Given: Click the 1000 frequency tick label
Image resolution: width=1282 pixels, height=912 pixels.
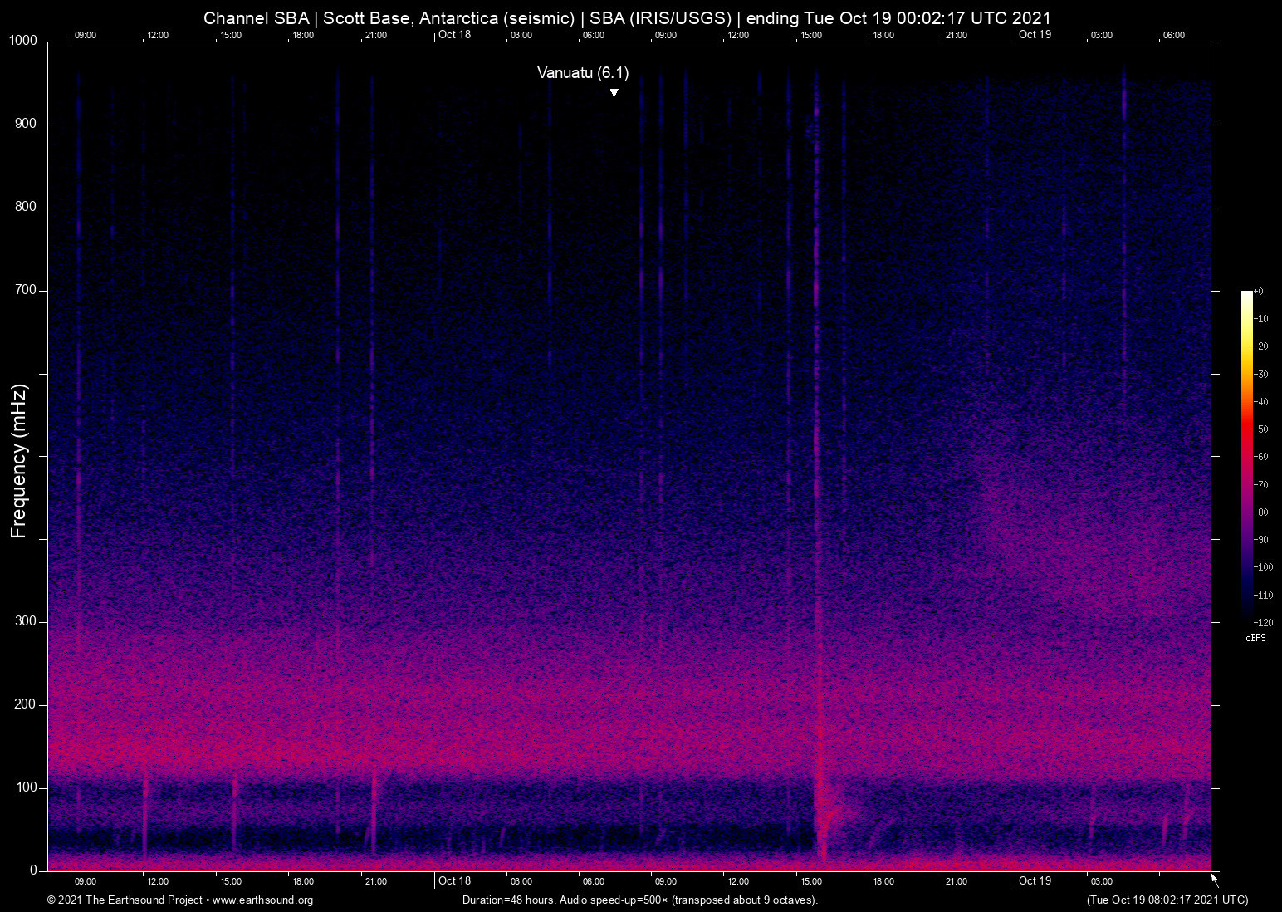Looking at the screenshot, I should 23,42.
